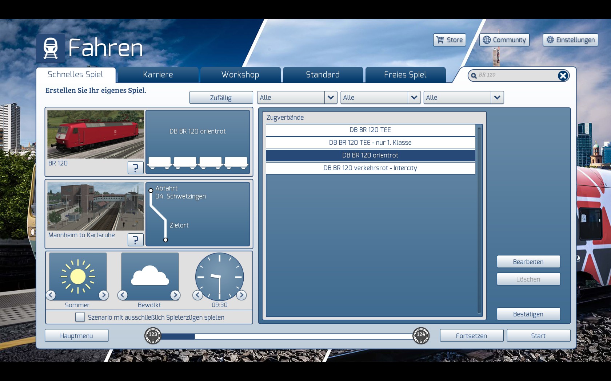Click the Fortsetzen button

pyautogui.click(x=472, y=336)
